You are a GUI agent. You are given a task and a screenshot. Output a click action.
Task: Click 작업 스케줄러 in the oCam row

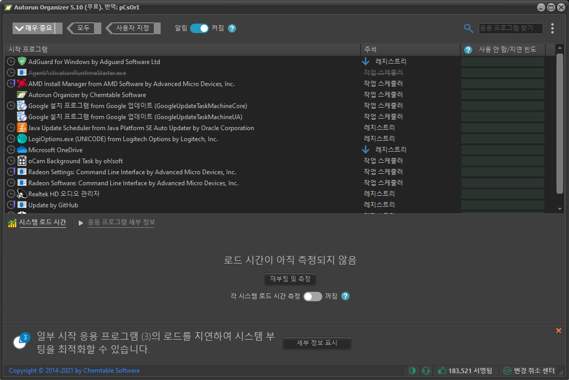[383, 161]
